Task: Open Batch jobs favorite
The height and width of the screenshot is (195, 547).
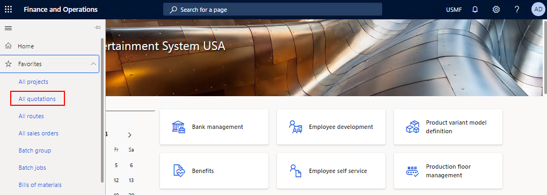Action: [32, 168]
